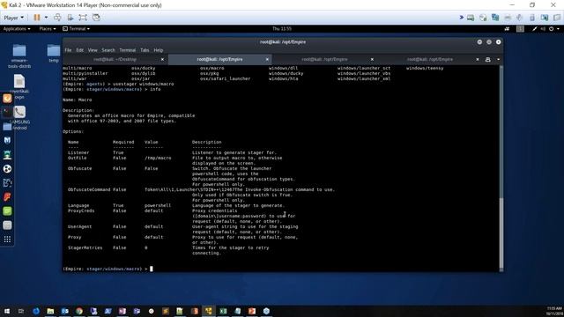This screenshot has height=317, width=564.
Task: Pause the virtual machine in VMware Player
Action: tap(37, 18)
